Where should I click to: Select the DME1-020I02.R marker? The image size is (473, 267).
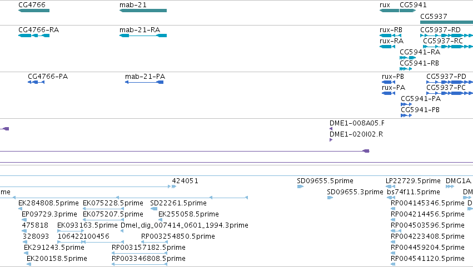tap(331, 140)
